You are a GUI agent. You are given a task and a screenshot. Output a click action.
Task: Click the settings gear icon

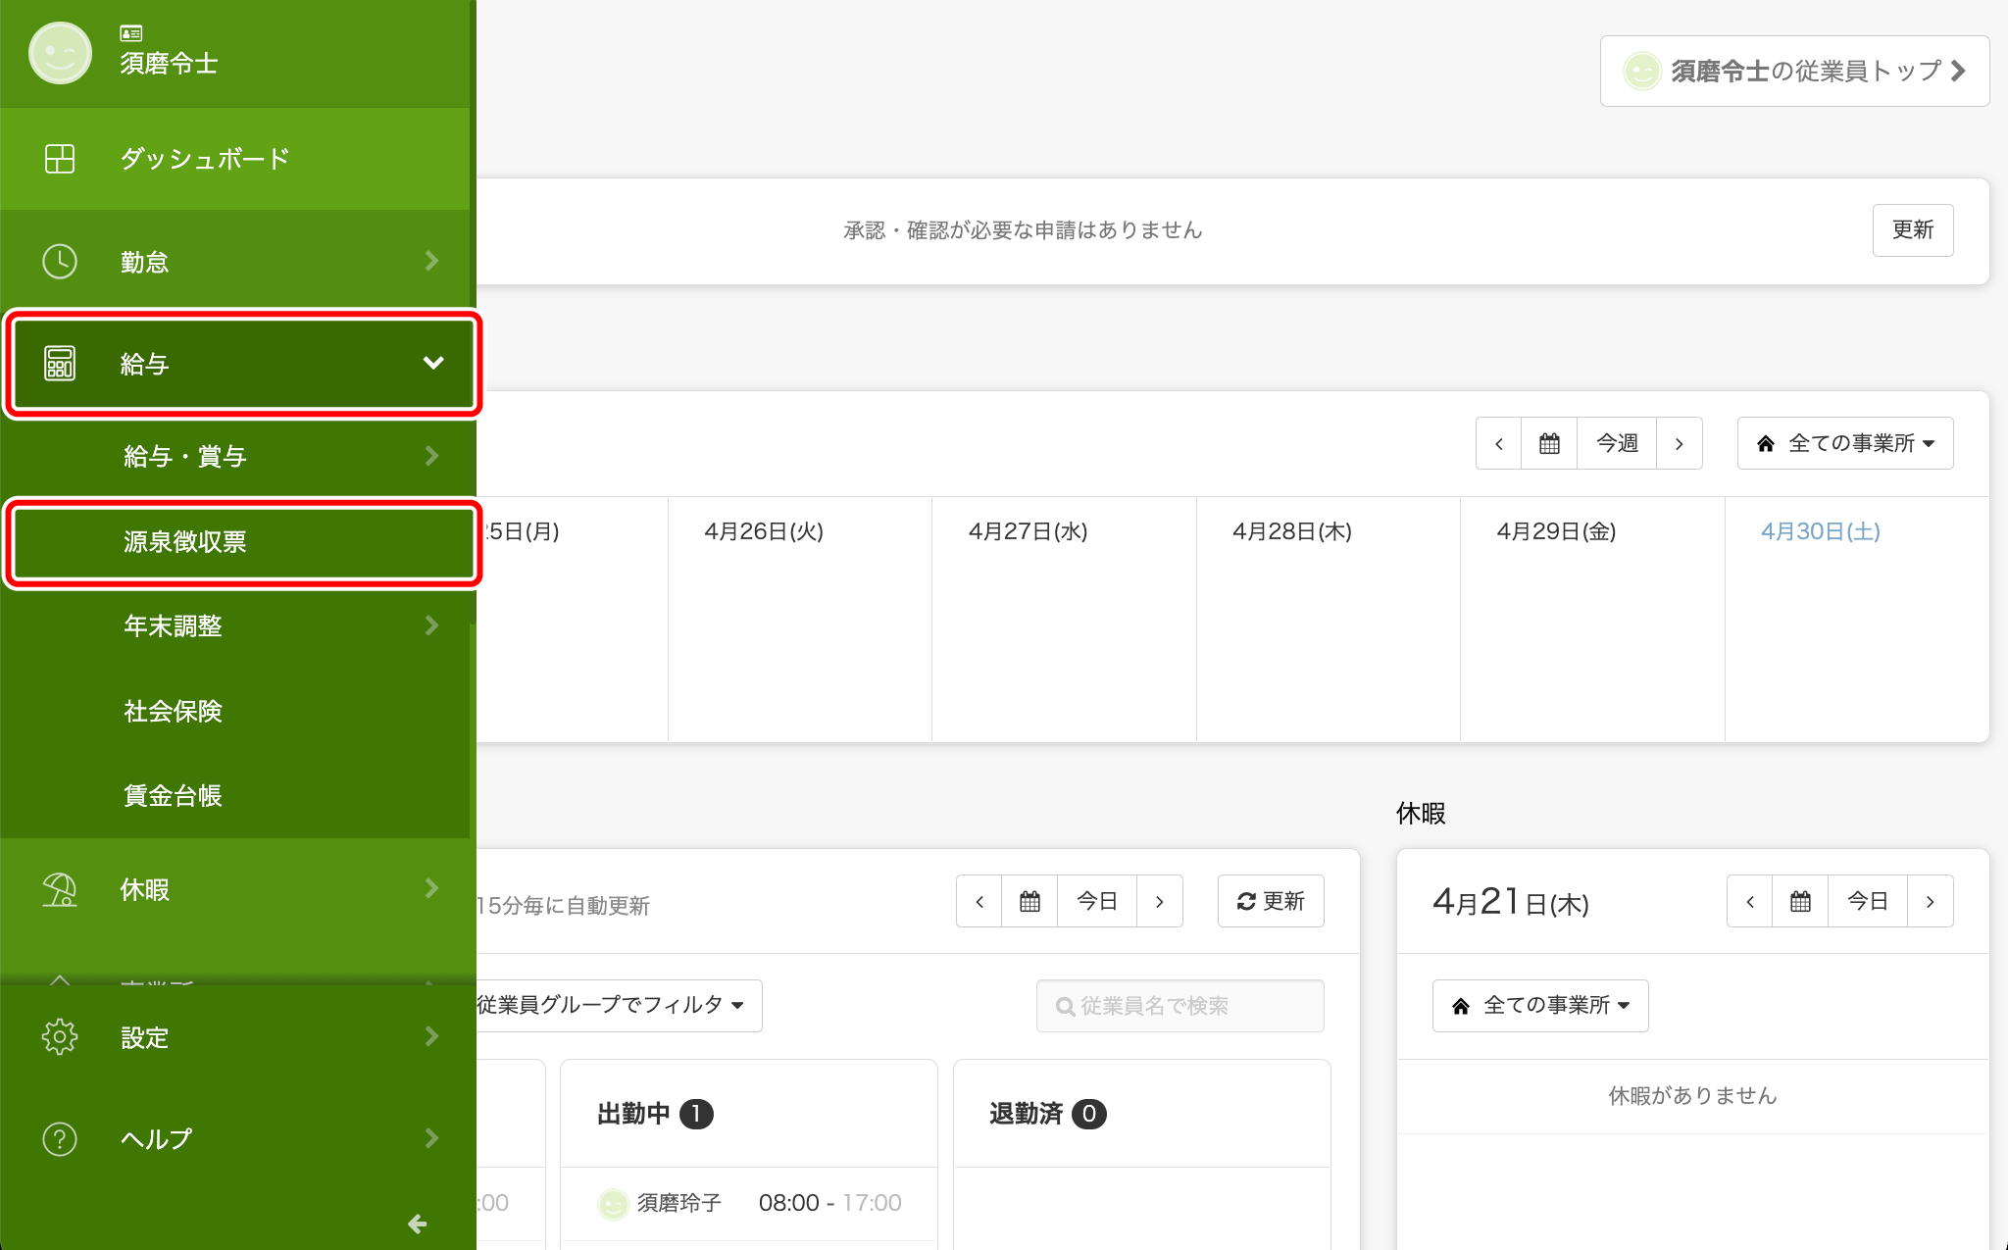(60, 1036)
